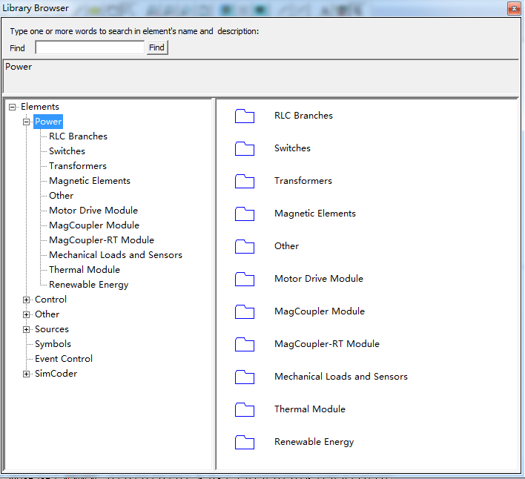Select the highlighted Power tree item

[x=48, y=122]
